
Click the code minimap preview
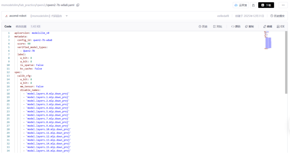267,40
